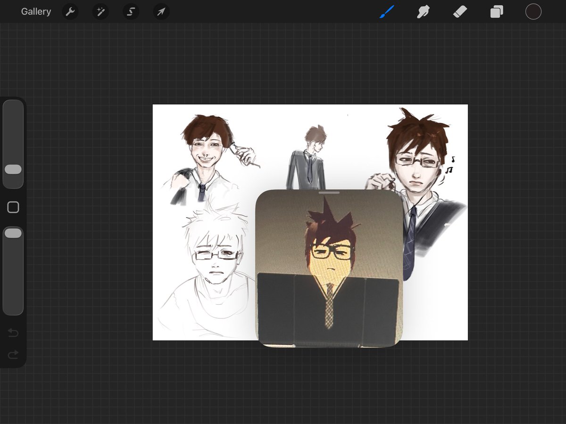Select the Brush tool
Screen dimensions: 566x424
click(387, 12)
